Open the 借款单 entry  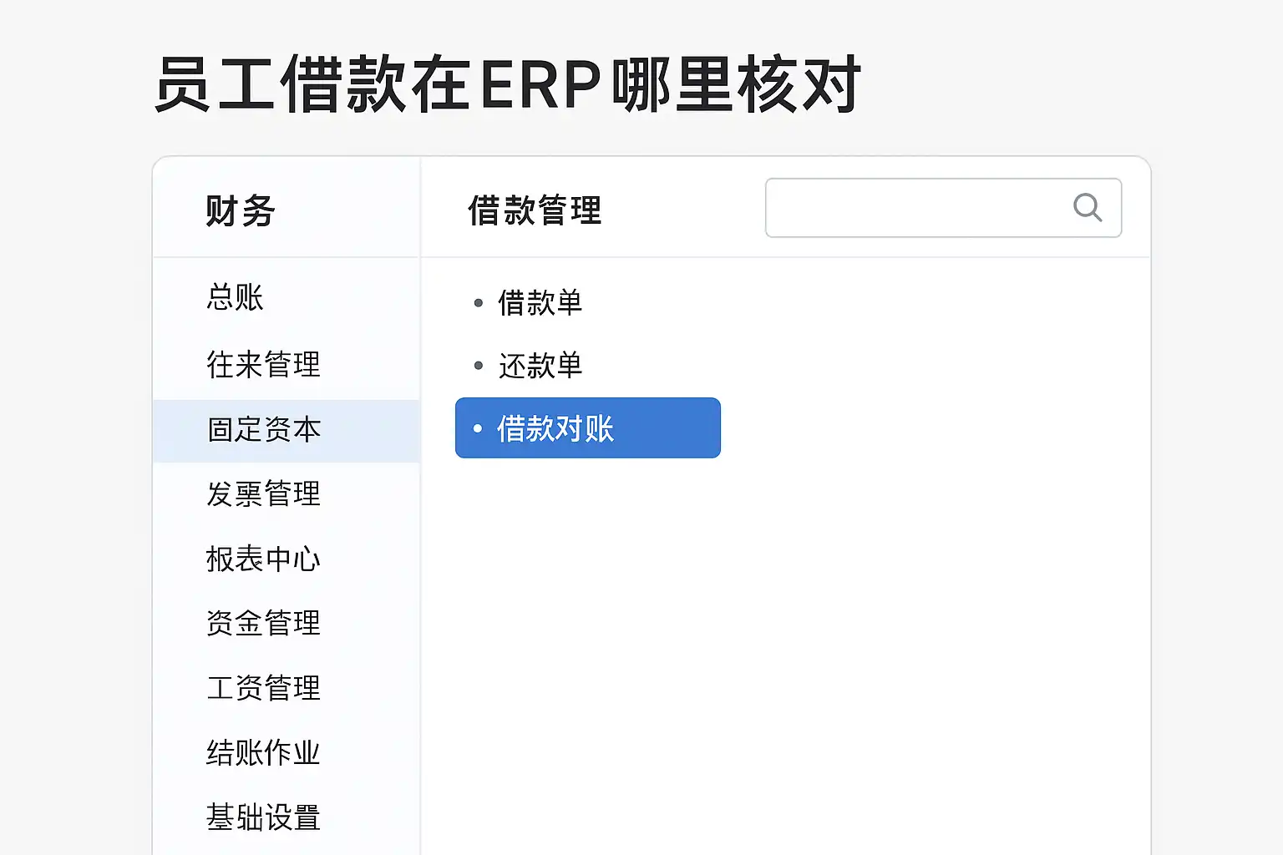click(540, 302)
